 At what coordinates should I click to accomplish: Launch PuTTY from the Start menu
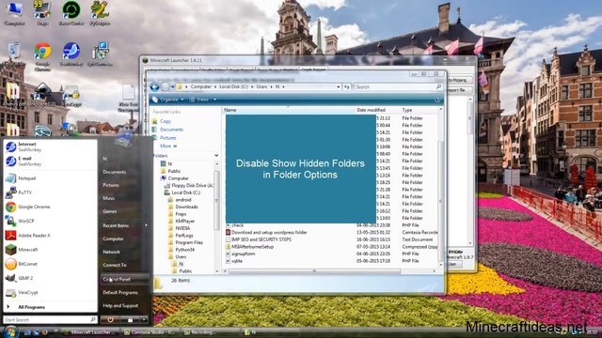click(49, 192)
